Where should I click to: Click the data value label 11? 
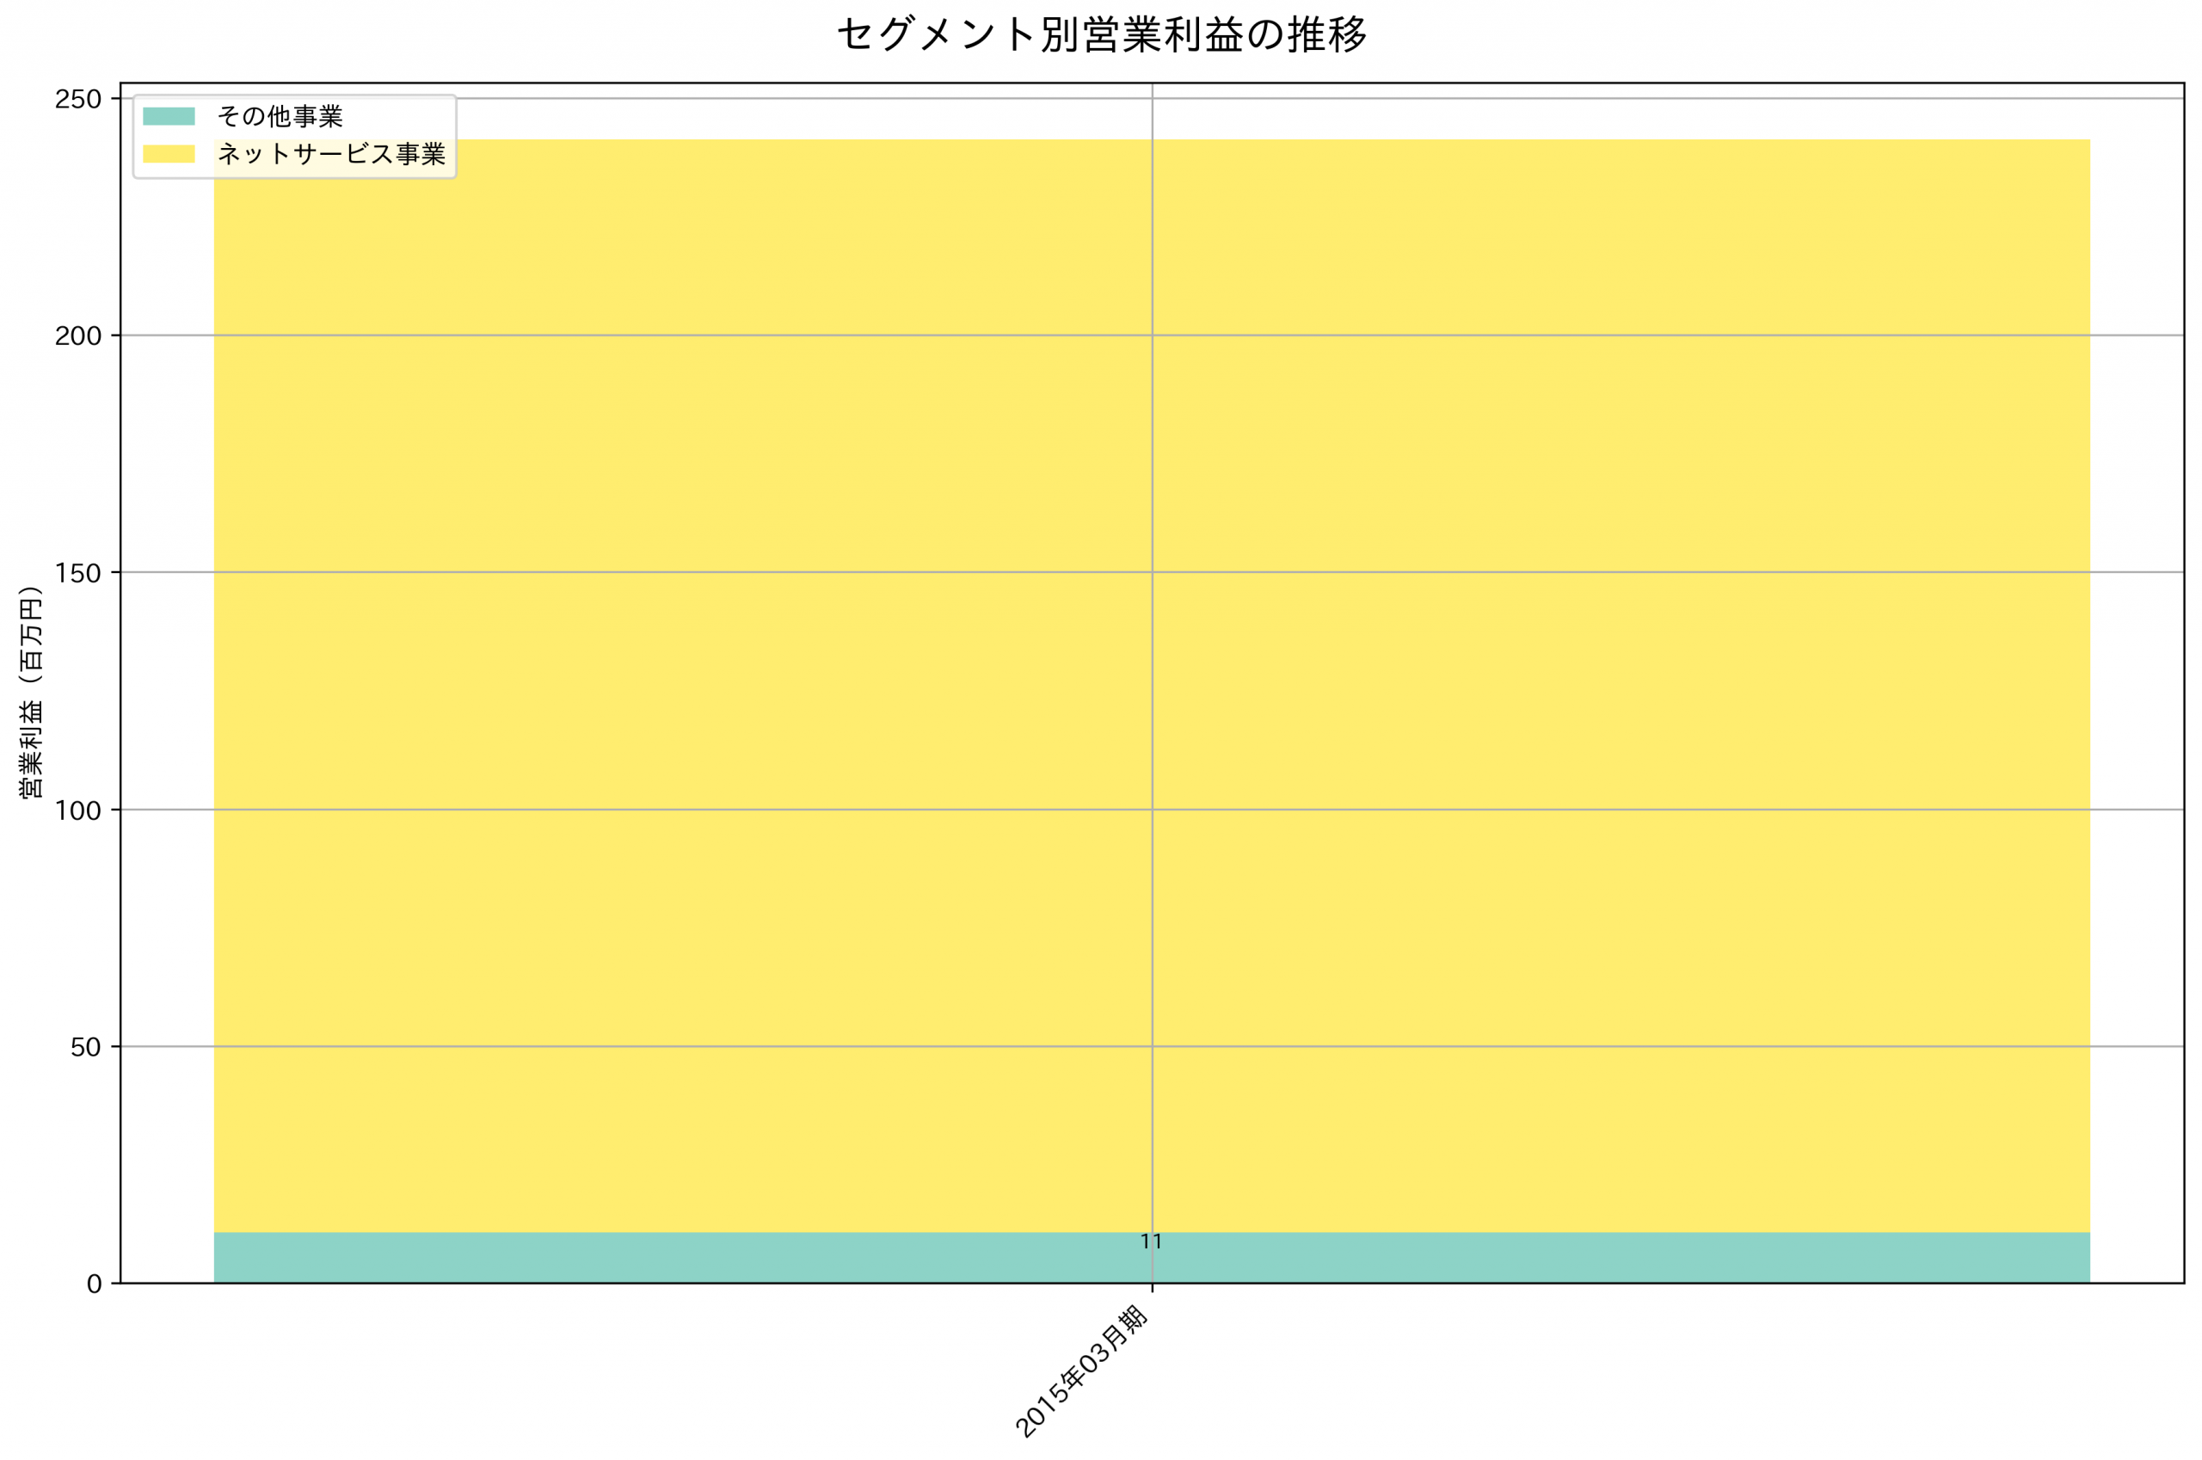click(1151, 1241)
